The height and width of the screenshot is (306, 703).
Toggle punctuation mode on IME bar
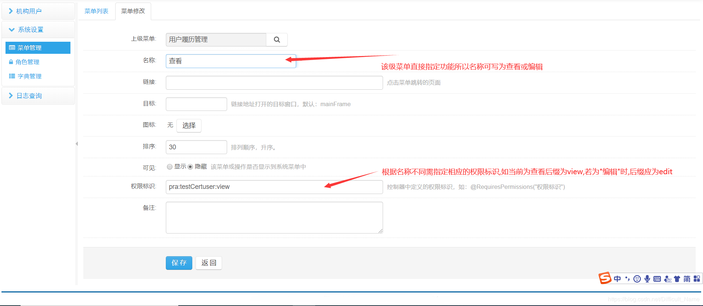tap(627, 279)
